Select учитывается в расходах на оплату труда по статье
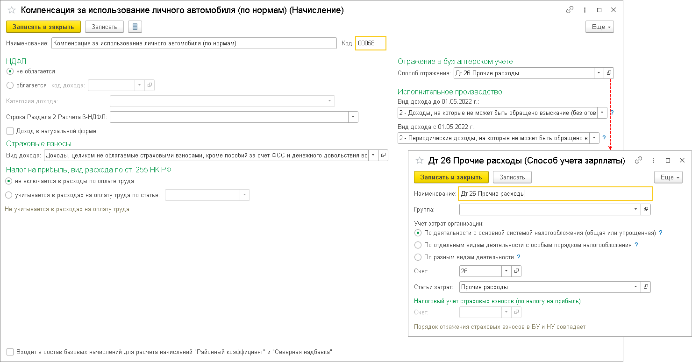692x362 pixels. tap(8, 195)
